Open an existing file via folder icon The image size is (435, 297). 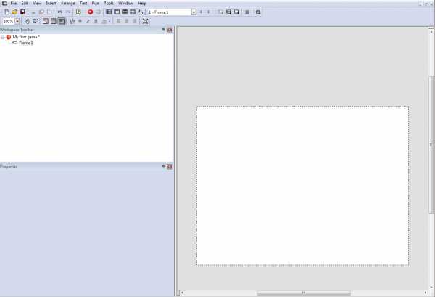point(14,12)
